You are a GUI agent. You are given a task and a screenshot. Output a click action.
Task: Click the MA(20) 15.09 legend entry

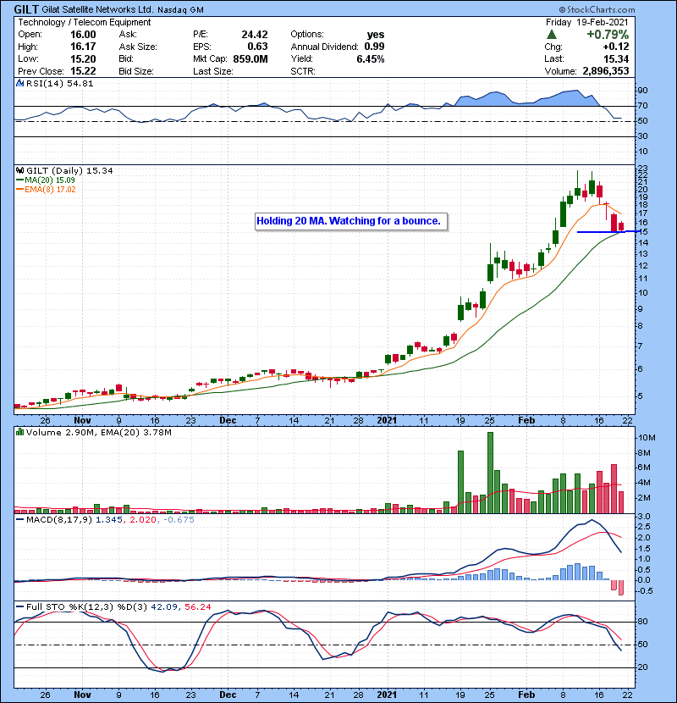tap(50, 180)
